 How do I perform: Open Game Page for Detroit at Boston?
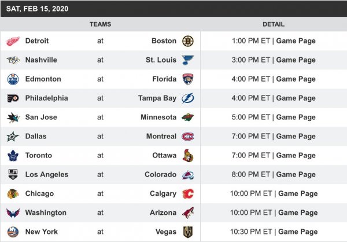point(296,41)
